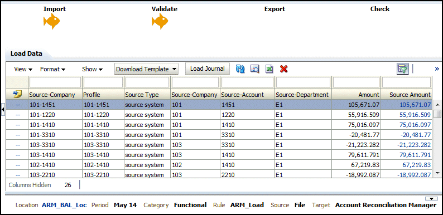Image resolution: width=443 pixels, height=215 pixels.
Task: Sort by the Profile column header
Action: (103, 95)
